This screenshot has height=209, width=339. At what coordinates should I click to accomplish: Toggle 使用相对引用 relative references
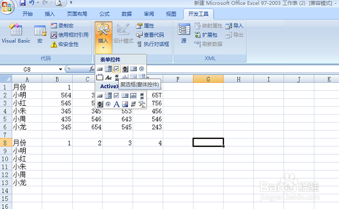[70, 35]
